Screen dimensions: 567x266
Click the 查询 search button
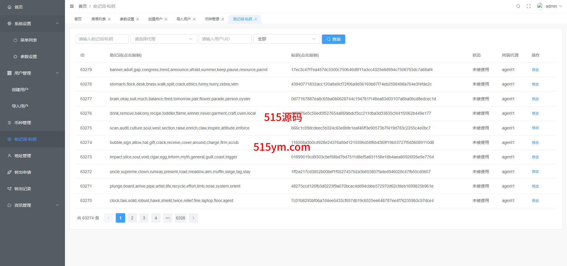(x=333, y=39)
